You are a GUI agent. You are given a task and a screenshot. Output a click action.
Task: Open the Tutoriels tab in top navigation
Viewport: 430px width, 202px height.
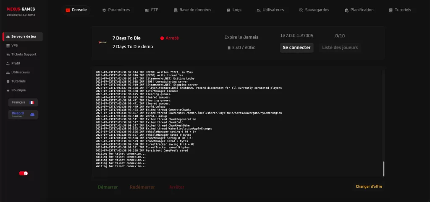click(400, 10)
